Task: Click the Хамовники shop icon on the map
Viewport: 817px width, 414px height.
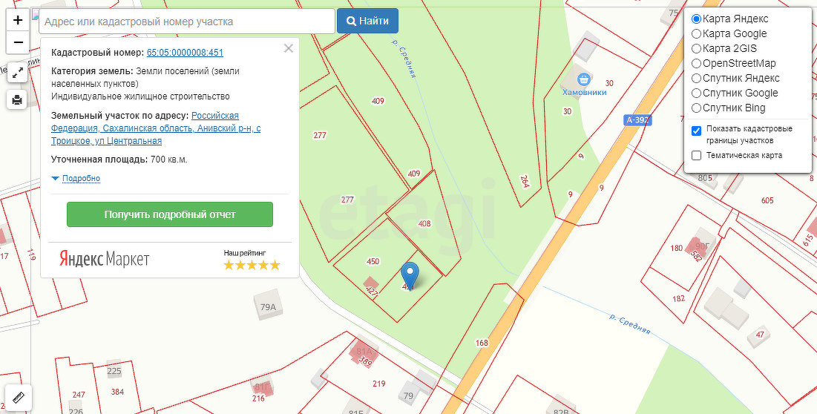Action: click(x=584, y=79)
